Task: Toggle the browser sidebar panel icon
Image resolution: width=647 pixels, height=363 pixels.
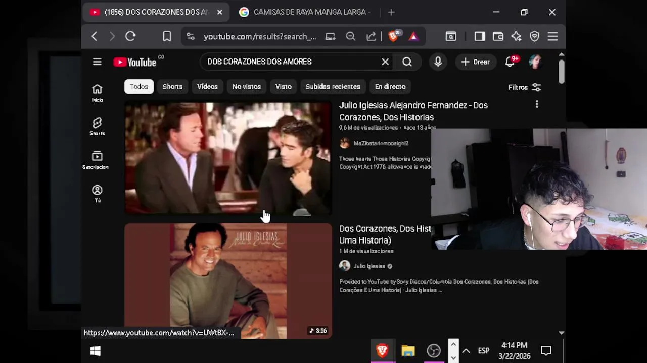Action: point(480,36)
